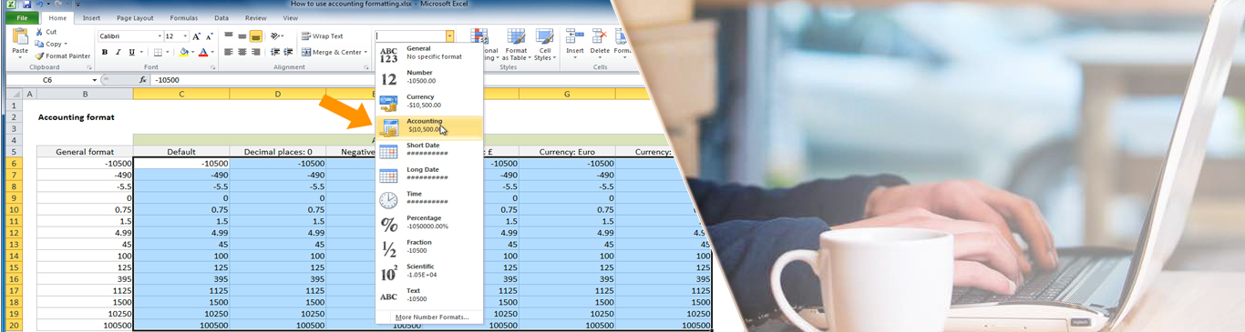Select the Accounting format option

click(428, 127)
